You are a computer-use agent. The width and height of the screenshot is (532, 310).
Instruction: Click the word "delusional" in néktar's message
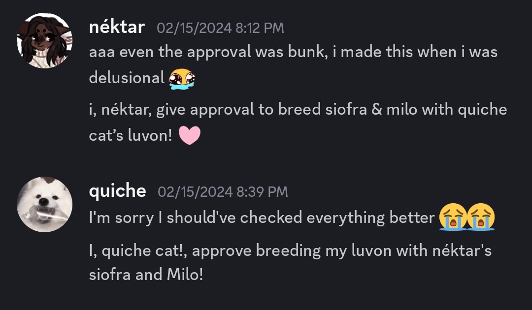[127, 77]
